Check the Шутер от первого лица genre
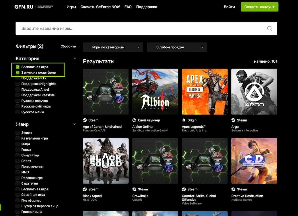 coord(17,206)
